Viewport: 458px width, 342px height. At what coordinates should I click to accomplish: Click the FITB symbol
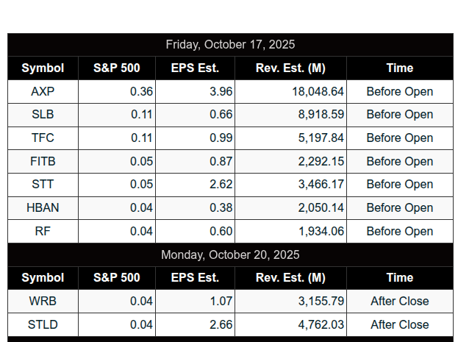pyautogui.click(x=43, y=161)
